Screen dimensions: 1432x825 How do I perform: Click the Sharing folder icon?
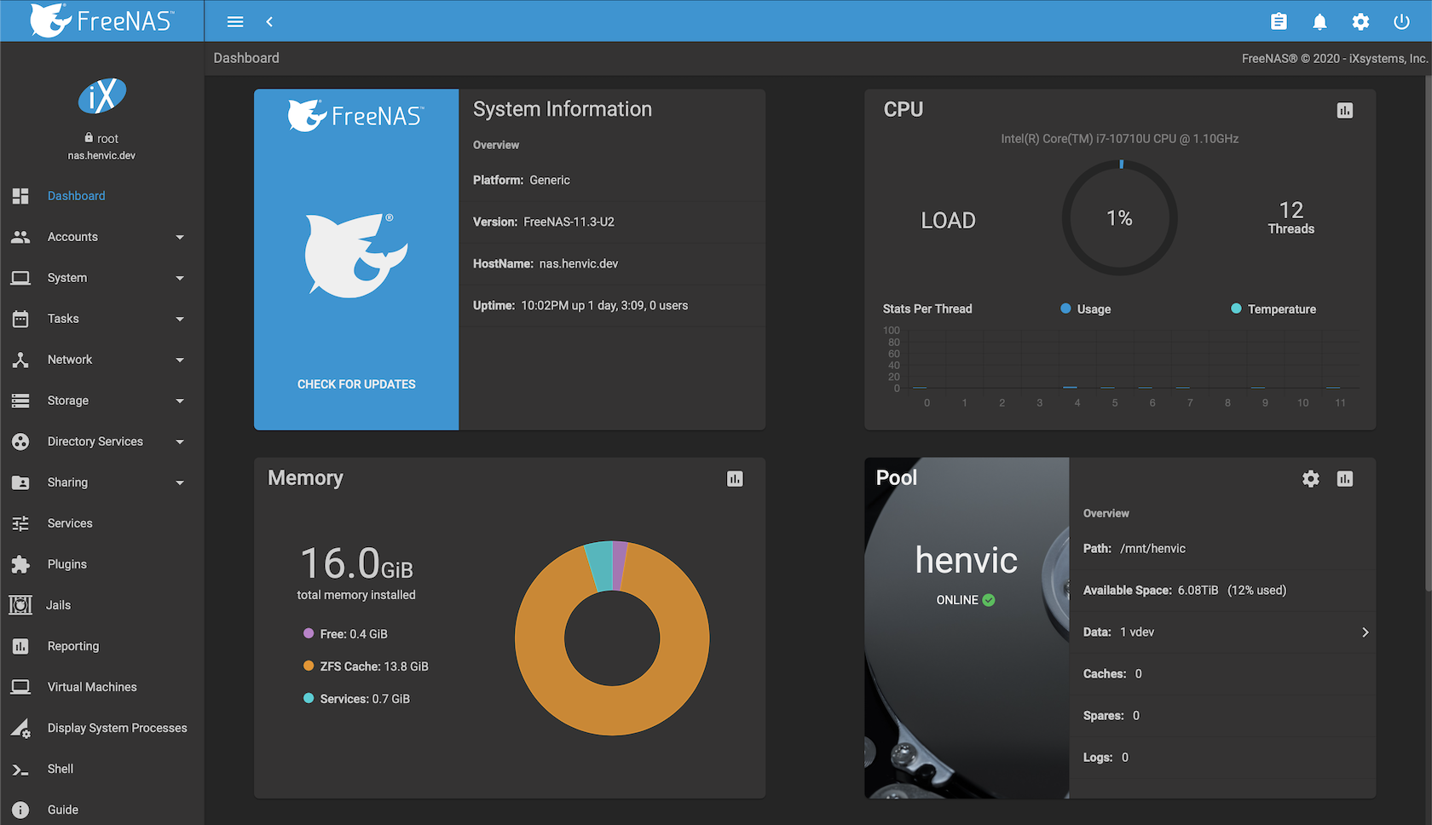pyautogui.click(x=20, y=482)
